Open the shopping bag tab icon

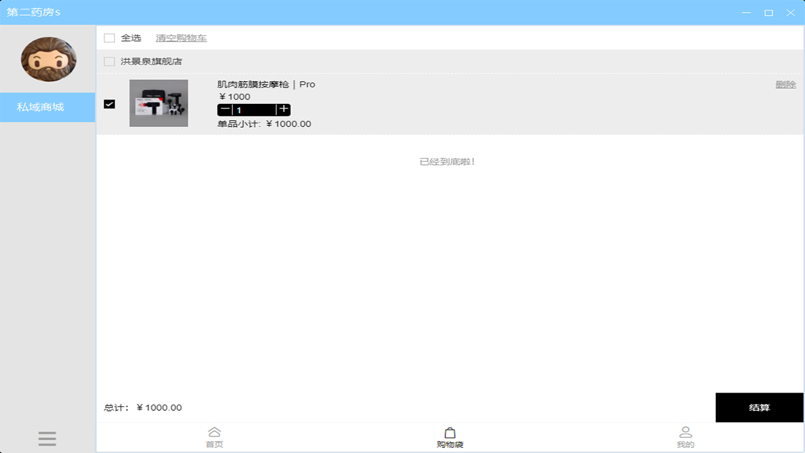coord(450,432)
